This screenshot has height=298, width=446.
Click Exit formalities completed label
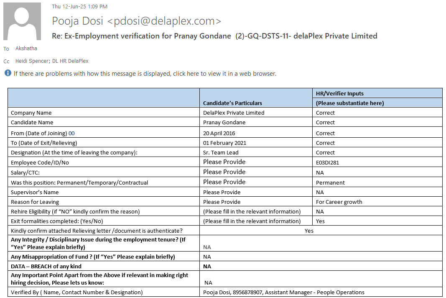pyautogui.click(x=57, y=221)
